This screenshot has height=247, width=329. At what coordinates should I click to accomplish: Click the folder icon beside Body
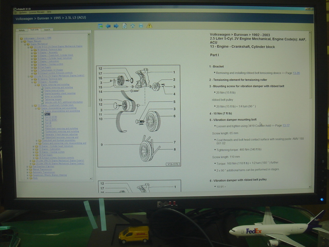pyautogui.click(x=31, y=178)
